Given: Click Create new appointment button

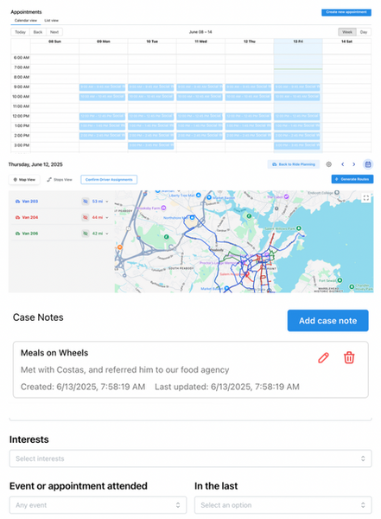Looking at the screenshot, I should (x=346, y=12).
